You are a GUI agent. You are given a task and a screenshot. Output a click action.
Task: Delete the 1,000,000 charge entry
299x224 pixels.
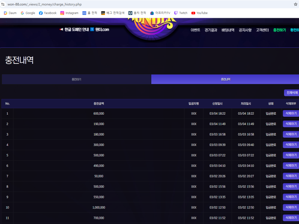click(x=291, y=208)
